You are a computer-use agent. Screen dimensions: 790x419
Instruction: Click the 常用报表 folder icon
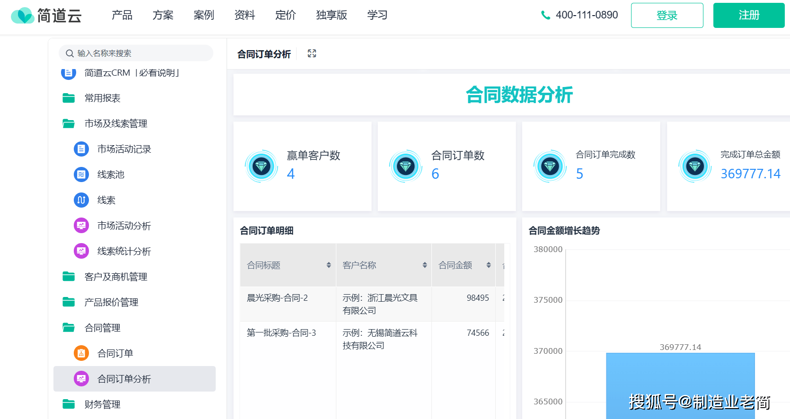[69, 98]
